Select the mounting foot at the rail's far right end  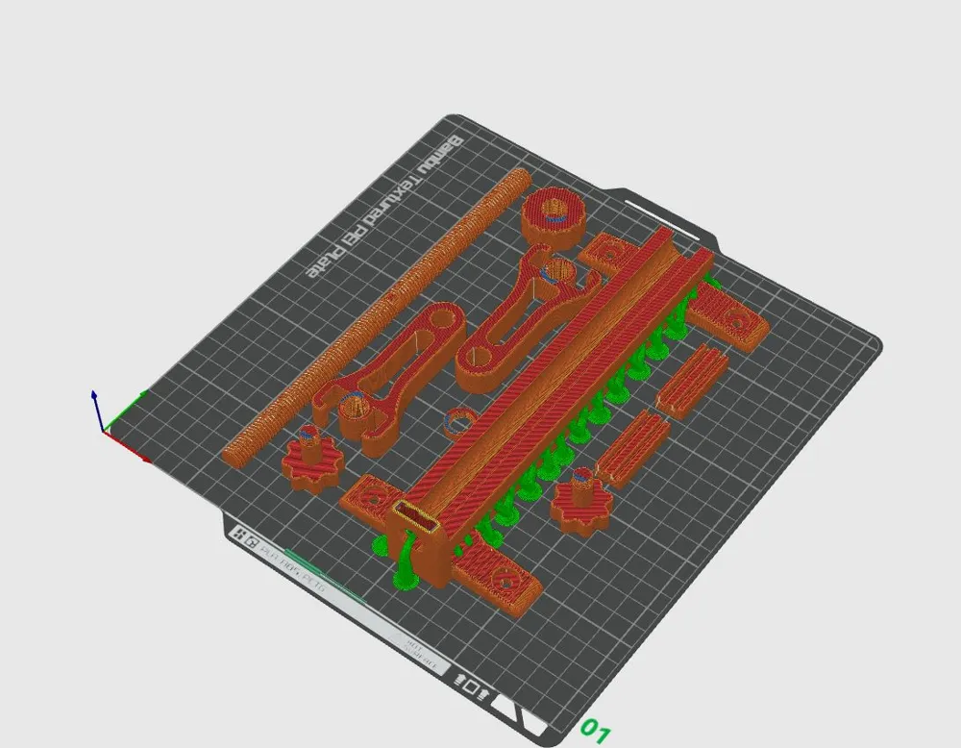tap(728, 315)
